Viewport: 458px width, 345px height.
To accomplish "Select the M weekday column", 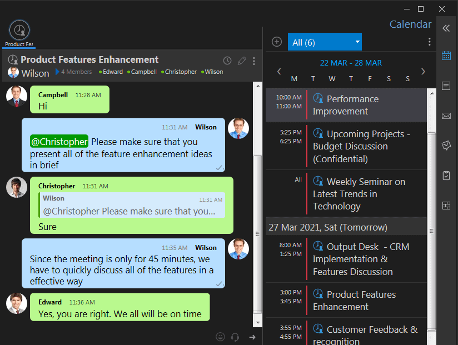I will point(294,79).
